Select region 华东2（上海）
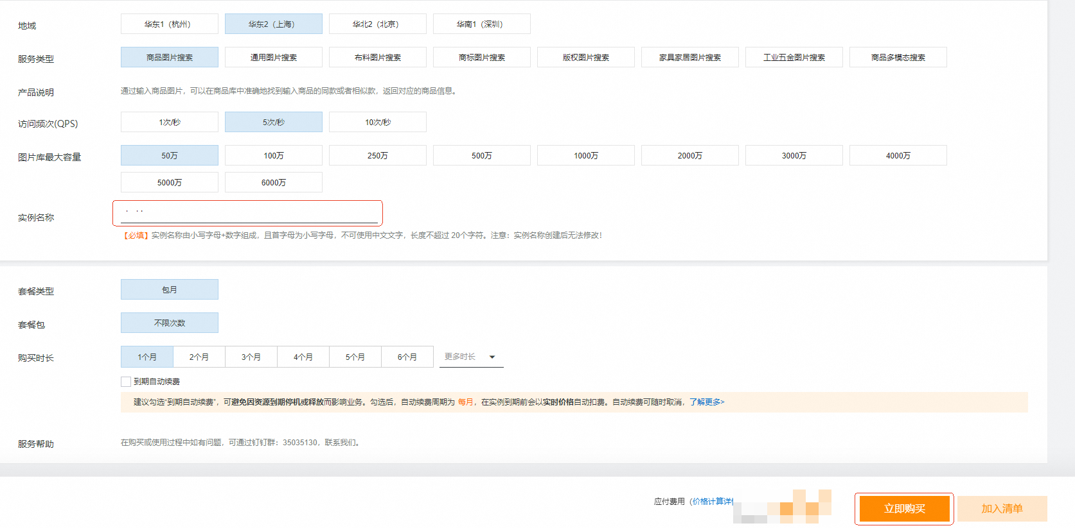Screen dimensions: 1075x528 coord(274,24)
